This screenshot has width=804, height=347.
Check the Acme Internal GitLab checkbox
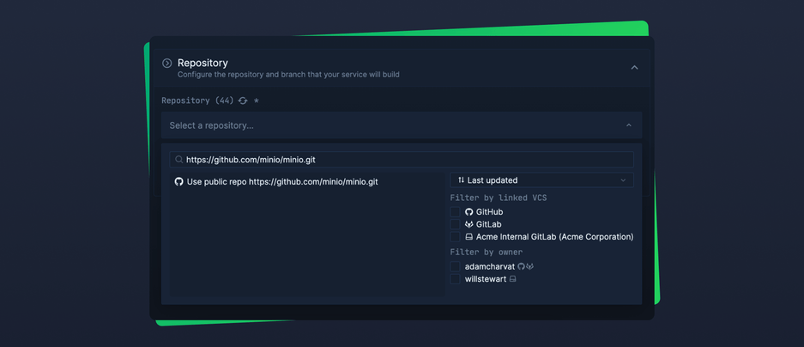[455, 237]
